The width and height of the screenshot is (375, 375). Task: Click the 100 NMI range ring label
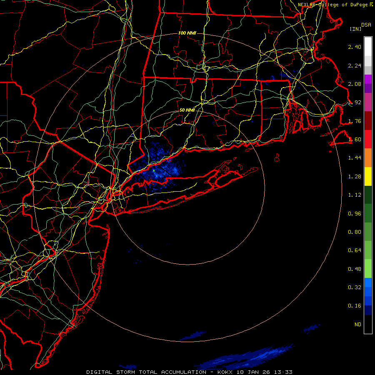click(x=187, y=33)
